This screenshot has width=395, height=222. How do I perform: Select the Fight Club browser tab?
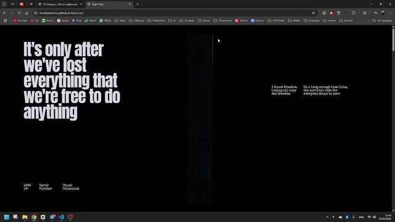click(109, 4)
